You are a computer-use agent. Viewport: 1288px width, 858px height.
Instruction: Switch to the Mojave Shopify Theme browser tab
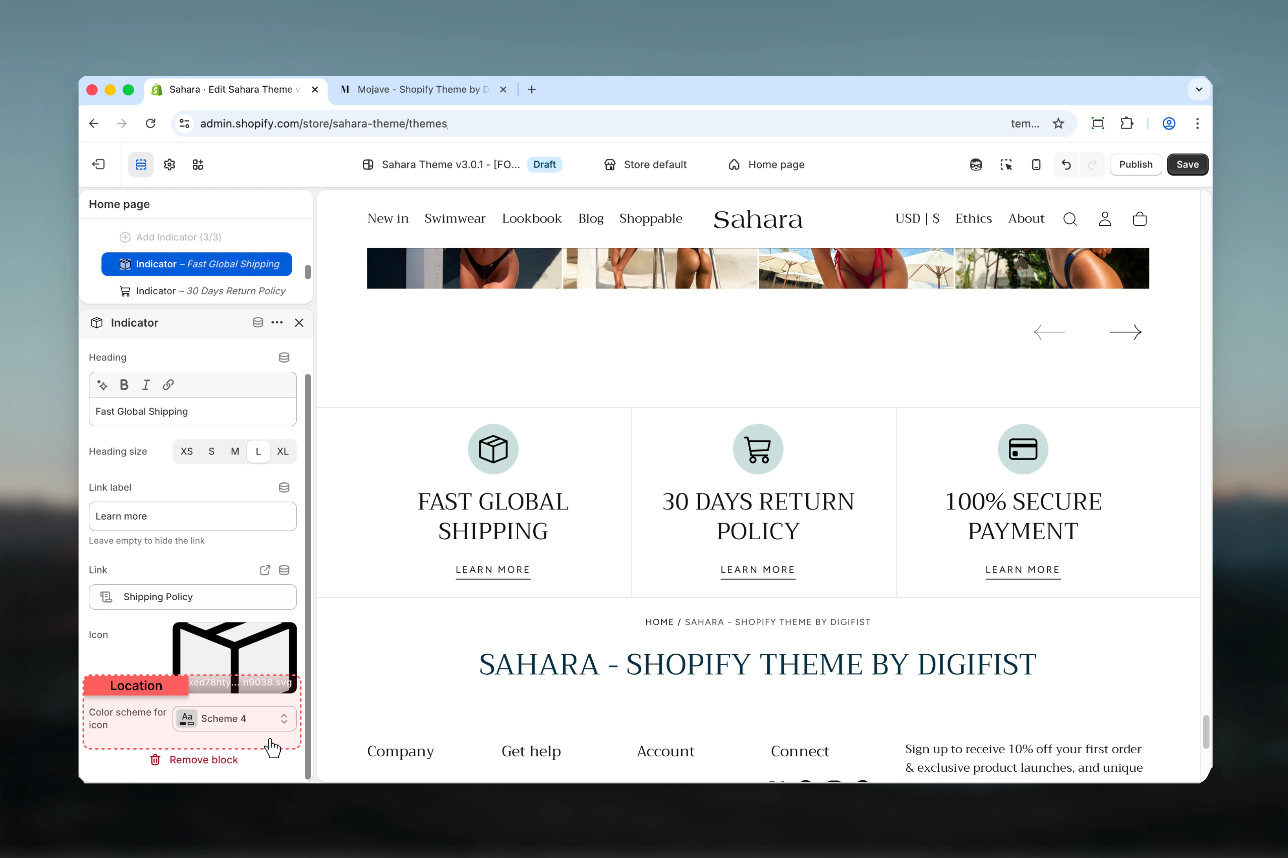(x=423, y=90)
